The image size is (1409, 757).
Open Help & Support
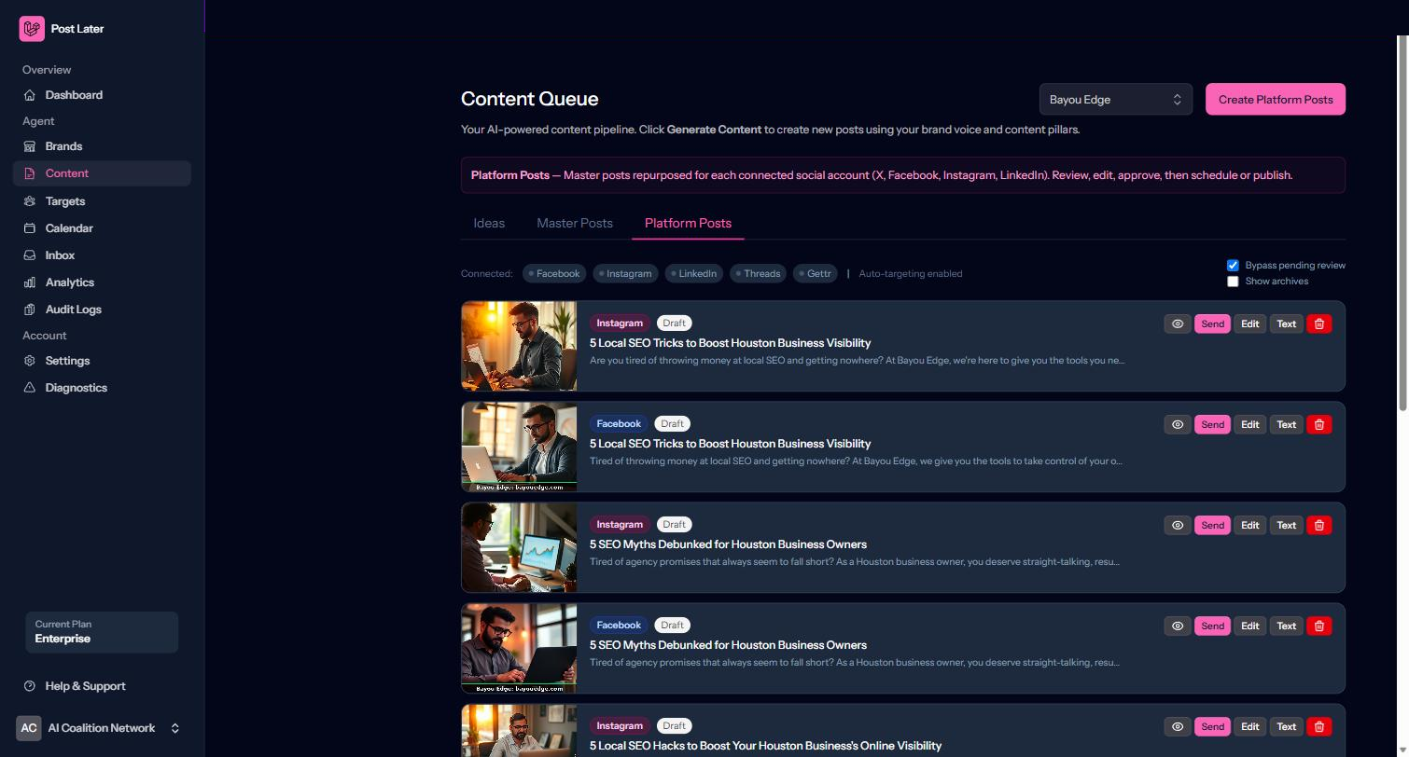coord(102,686)
